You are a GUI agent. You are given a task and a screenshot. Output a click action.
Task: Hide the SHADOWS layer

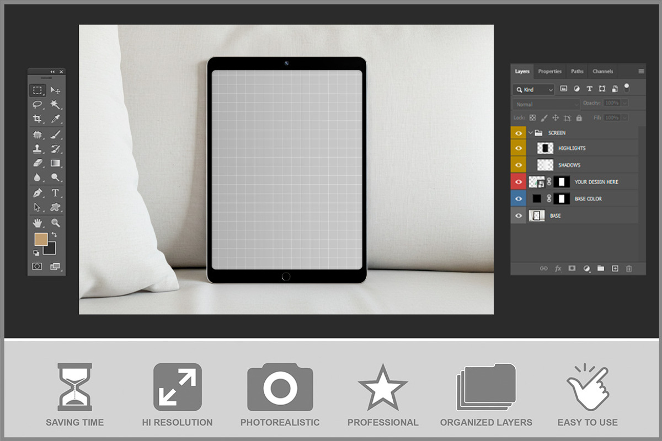point(518,165)
